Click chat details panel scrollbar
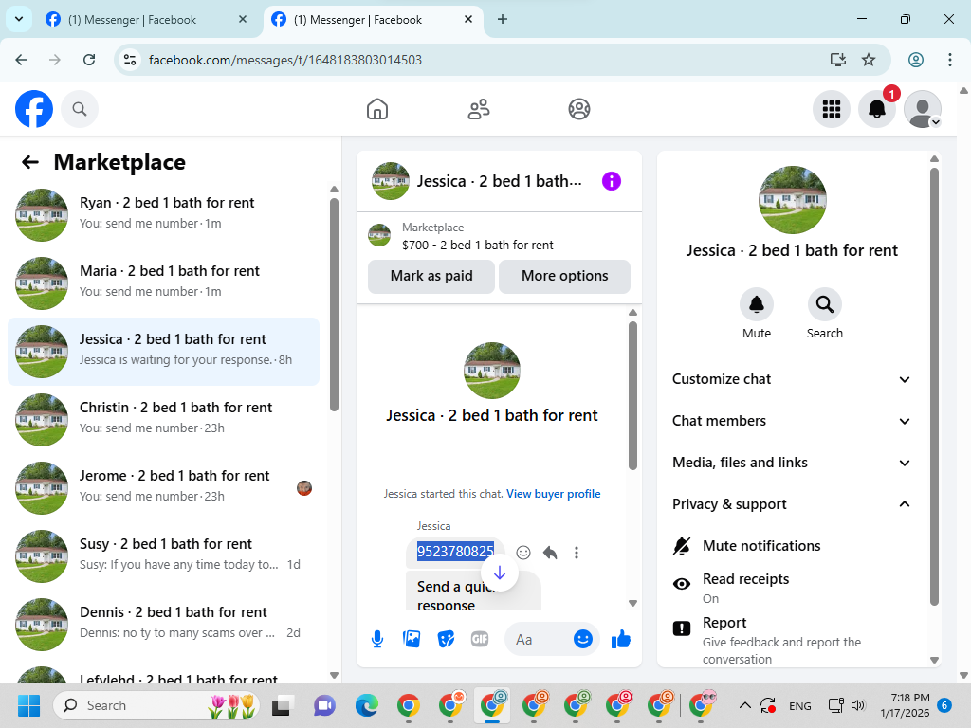Viewport: 971px width, 728px height. pyautogui.click(x=934, y=387)
